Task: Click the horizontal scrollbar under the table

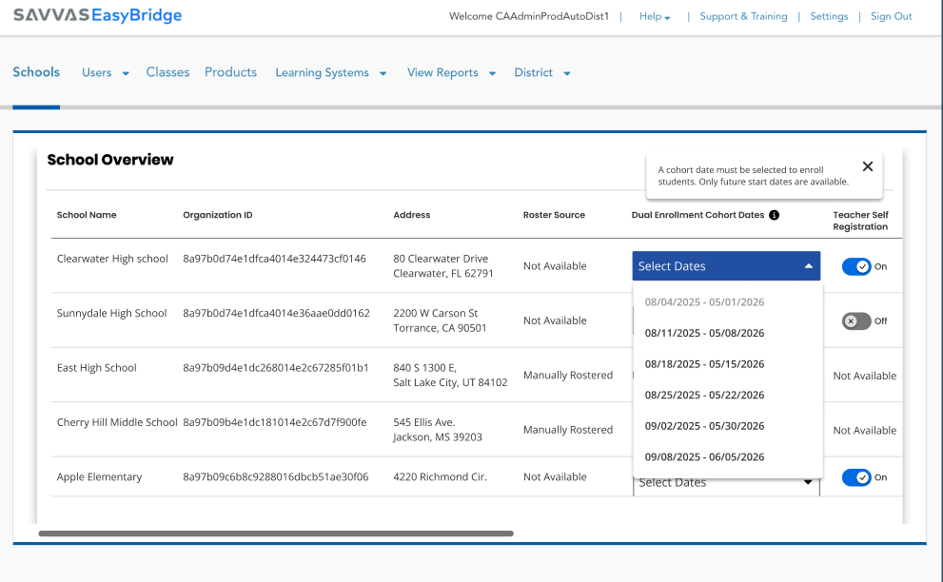Action: [x=276, y=533]
